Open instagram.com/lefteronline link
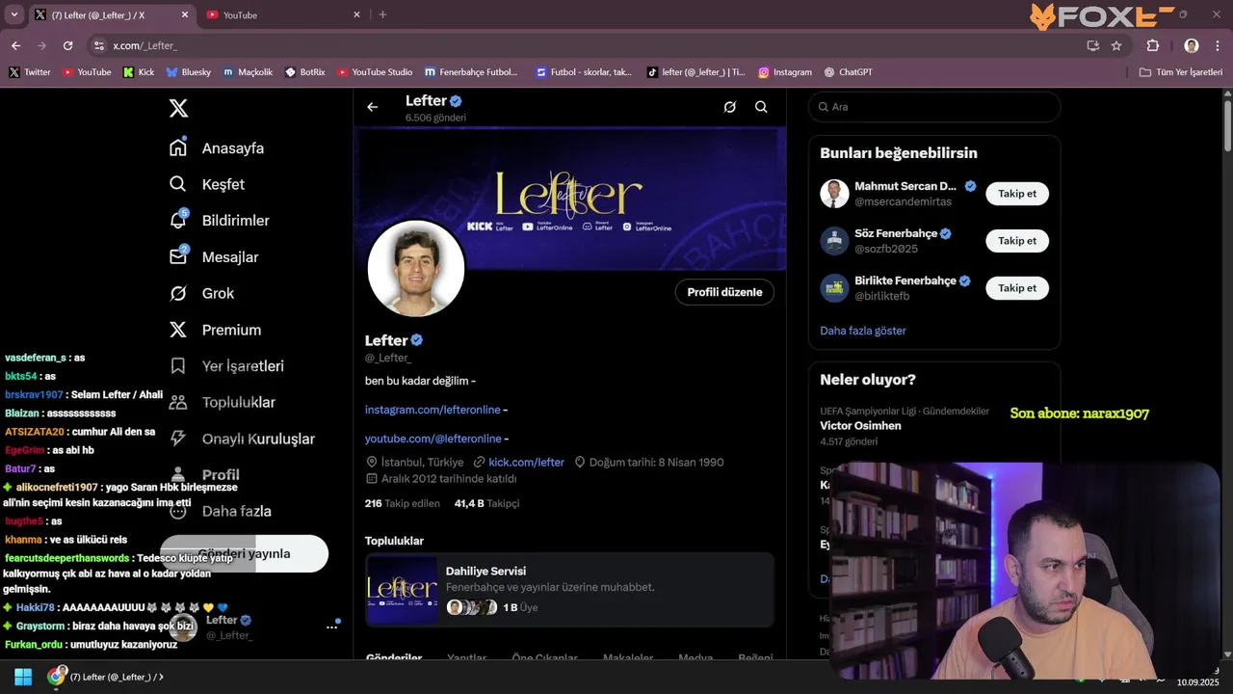Image resolution: width=1233 pixels, height=694 pixels. (433, 410)
